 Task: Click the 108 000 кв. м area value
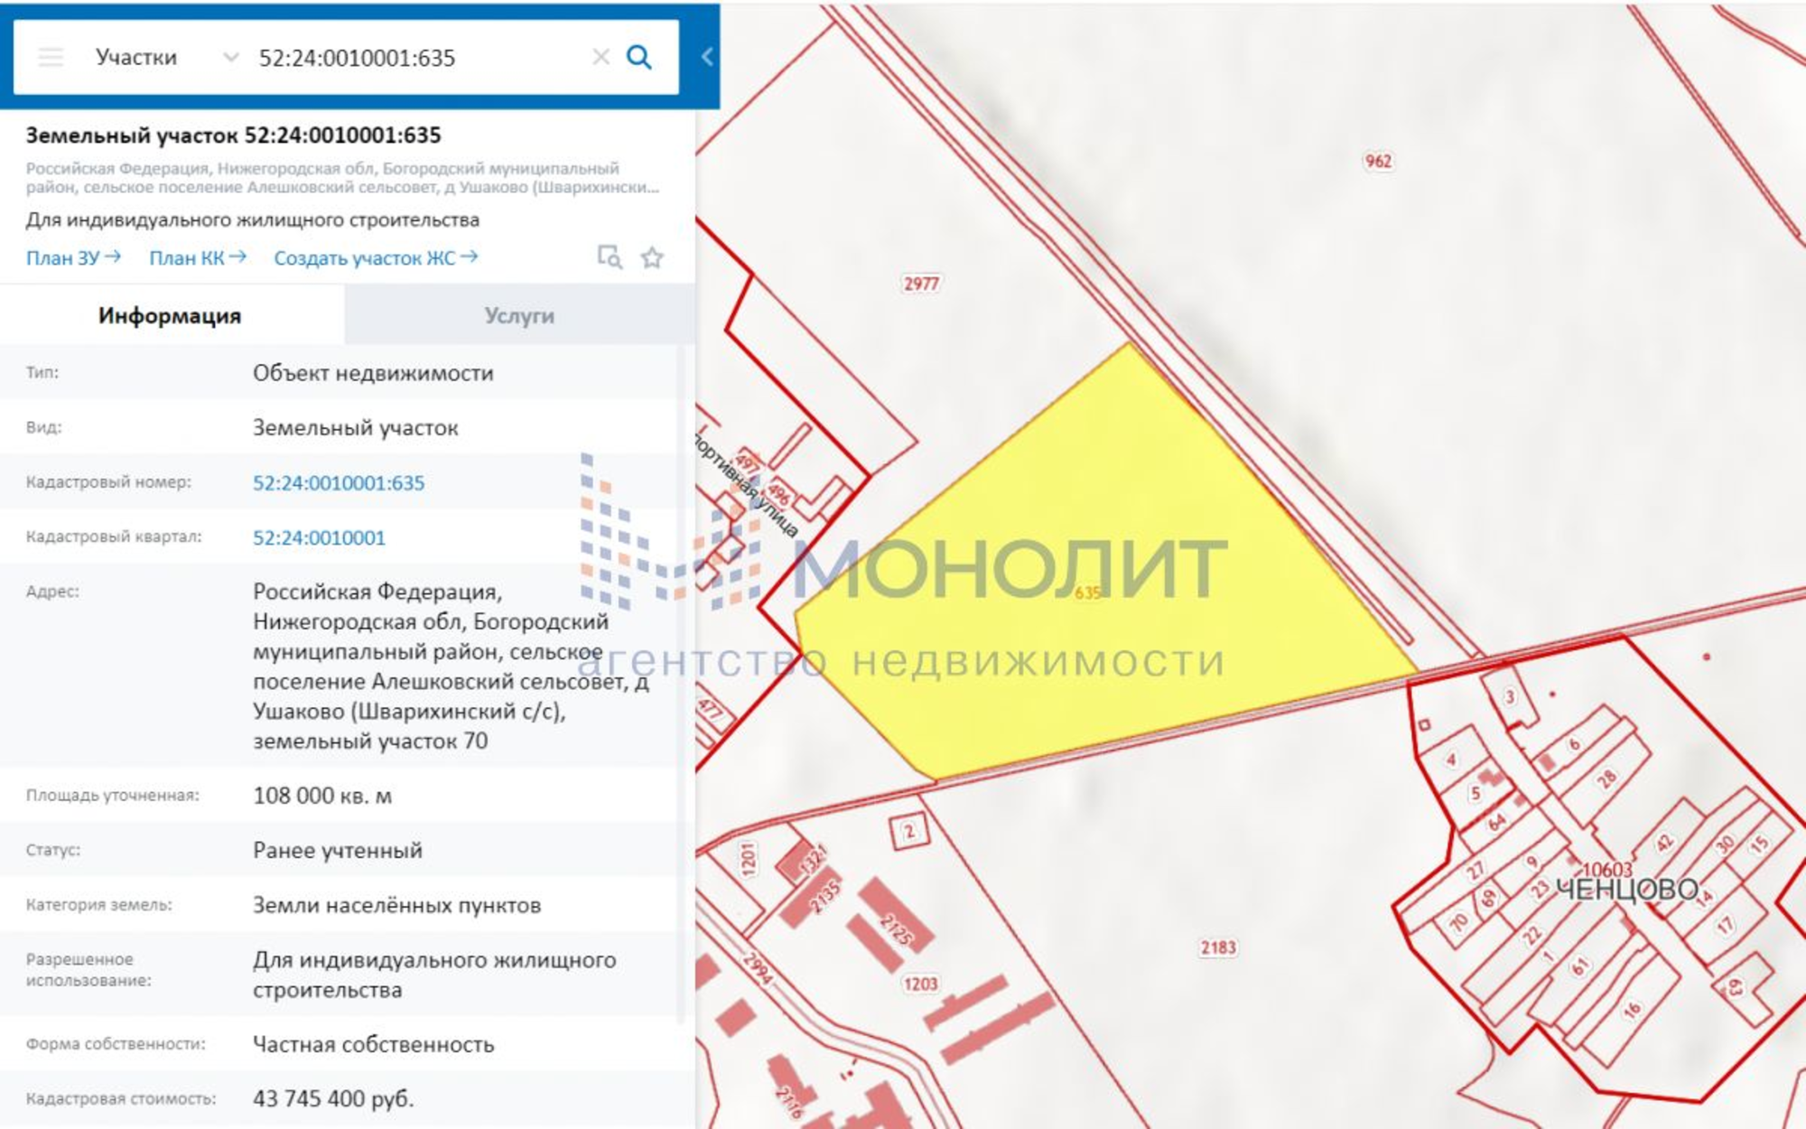coord(322,796)
